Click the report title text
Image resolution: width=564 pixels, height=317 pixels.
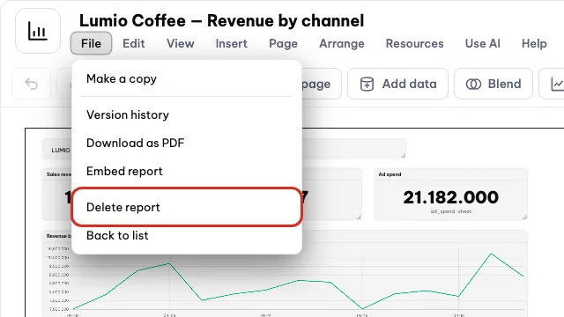point(221,20)
